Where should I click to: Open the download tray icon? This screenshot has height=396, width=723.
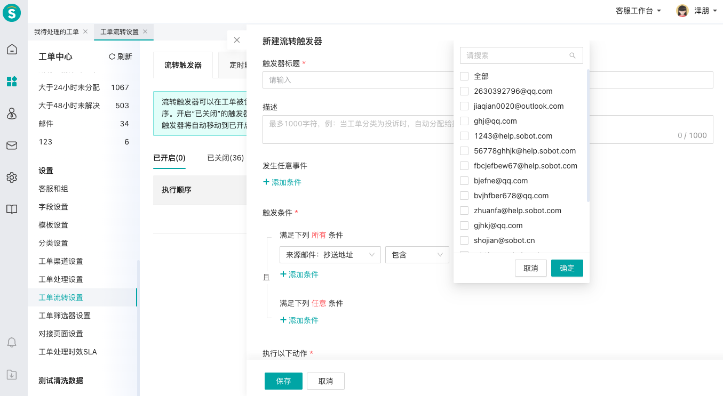[x=12, y=375]
